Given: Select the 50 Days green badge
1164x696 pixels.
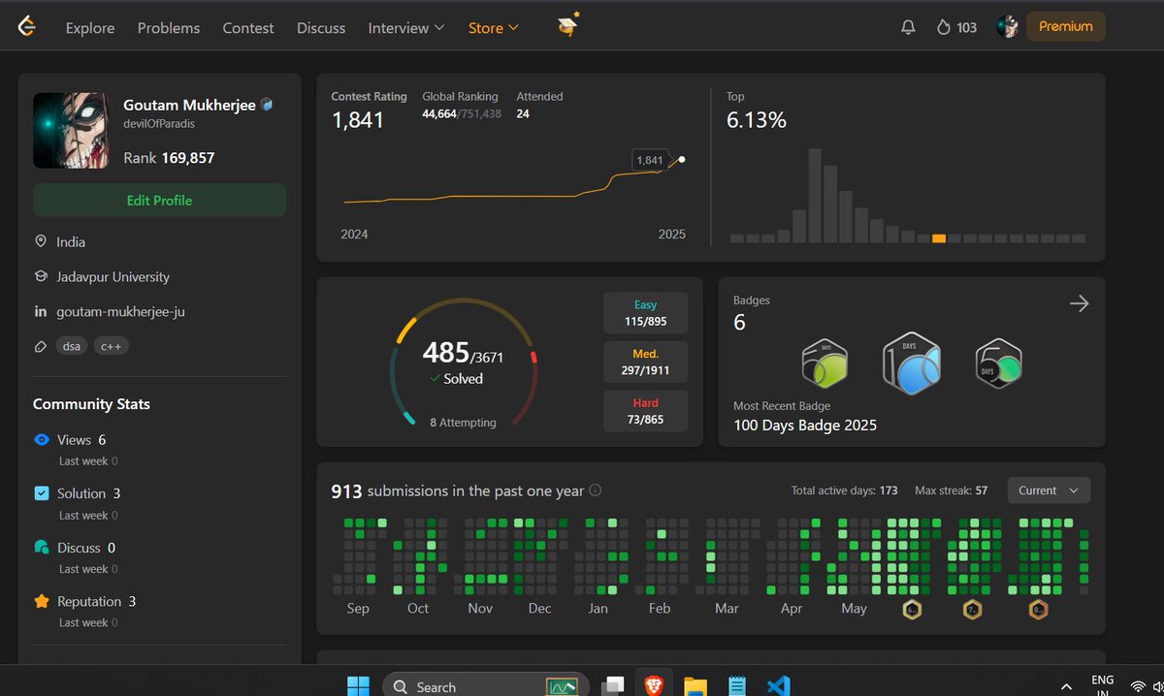Looking at the screenshot, I should point(824,365).
